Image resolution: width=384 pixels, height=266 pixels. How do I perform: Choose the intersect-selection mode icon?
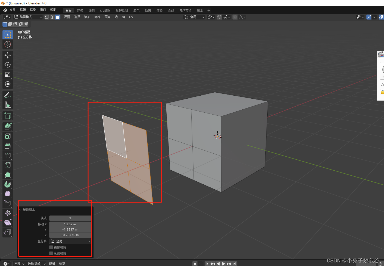[x=26, y=24]
